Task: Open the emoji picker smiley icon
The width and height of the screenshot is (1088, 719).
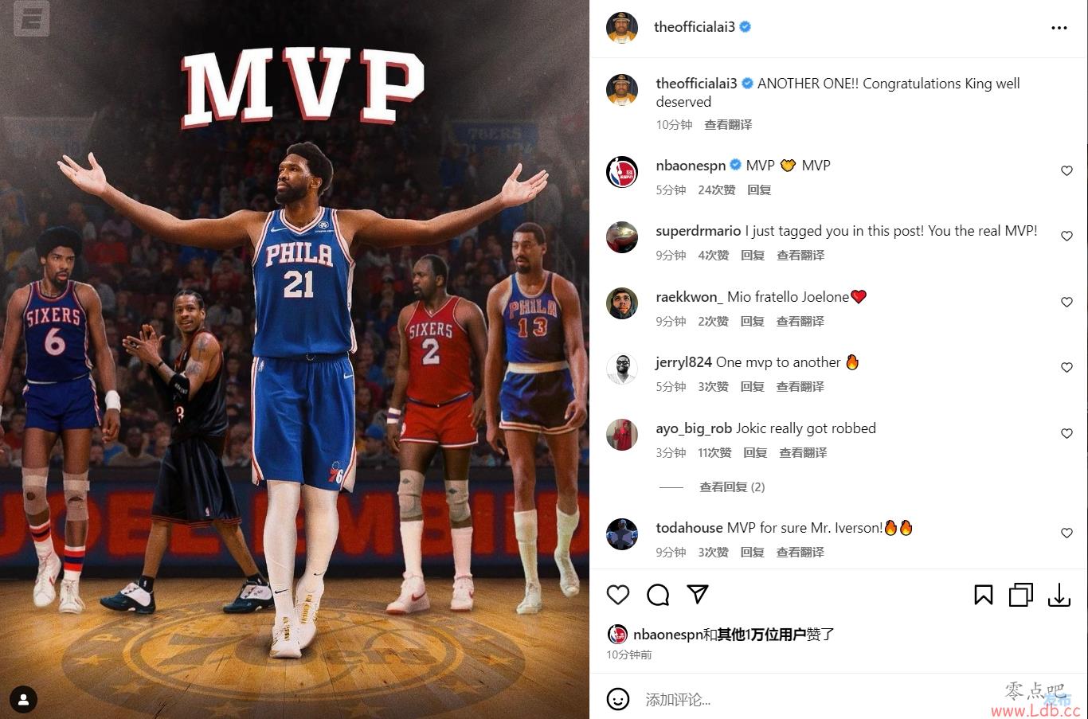Action: tap(618, 699)
